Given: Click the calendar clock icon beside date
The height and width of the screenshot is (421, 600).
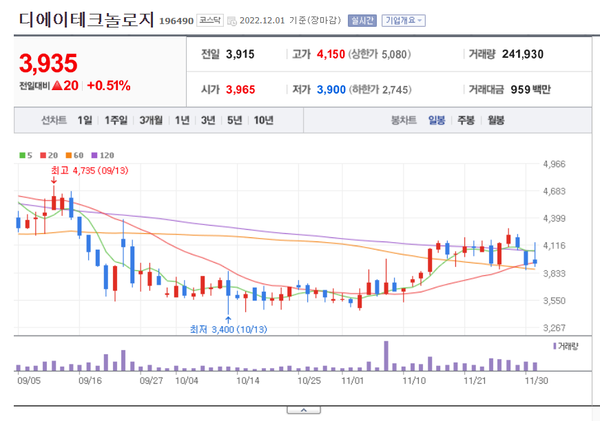Looking at the screenshot, I should pyautogui.click(x=232, y=21).
